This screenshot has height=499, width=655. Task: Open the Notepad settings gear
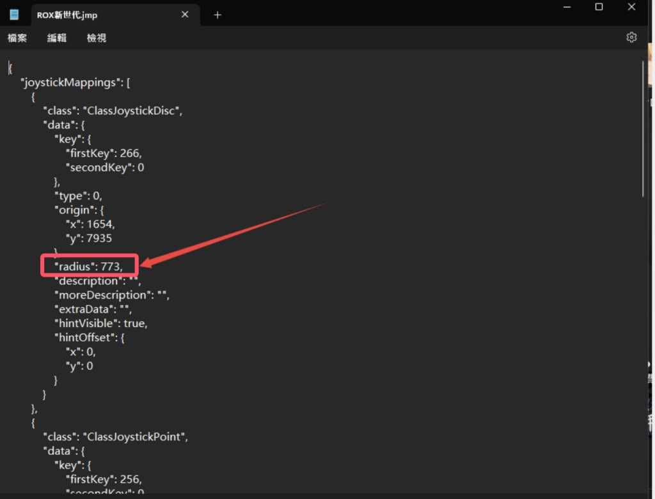click(631, 38)
